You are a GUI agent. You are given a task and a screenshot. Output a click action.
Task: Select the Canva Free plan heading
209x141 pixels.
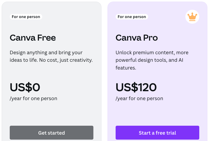coord(33,38)
